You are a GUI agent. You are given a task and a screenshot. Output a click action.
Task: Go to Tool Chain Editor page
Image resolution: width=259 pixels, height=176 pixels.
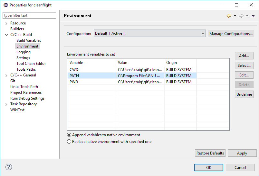[31, 64]
